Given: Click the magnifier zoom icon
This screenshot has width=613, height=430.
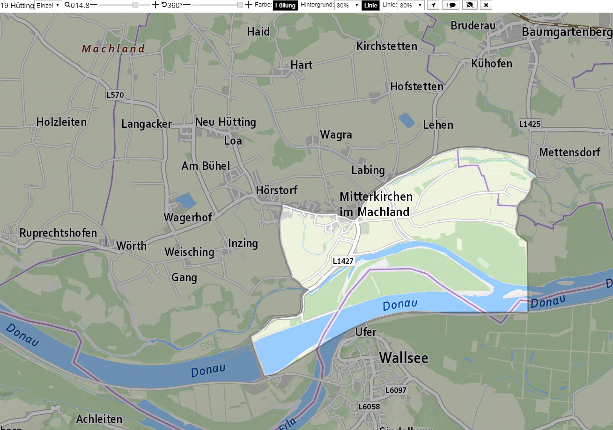Looking at the screenshot, I should [x=67, y=5].
